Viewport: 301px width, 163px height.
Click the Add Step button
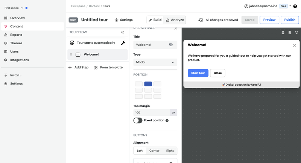[79, 68]
